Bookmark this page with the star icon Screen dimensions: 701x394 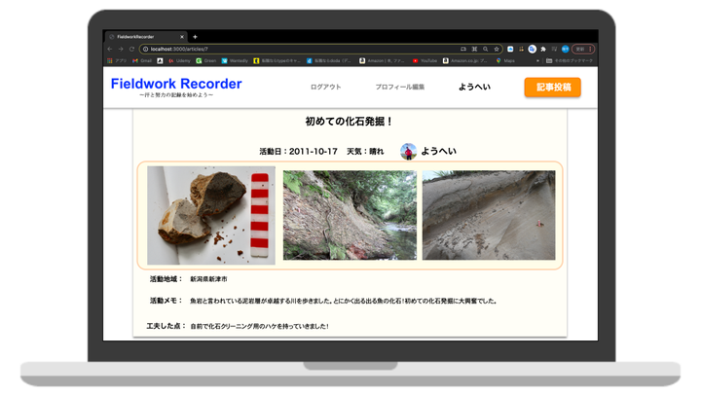click(x=497, y=50)
